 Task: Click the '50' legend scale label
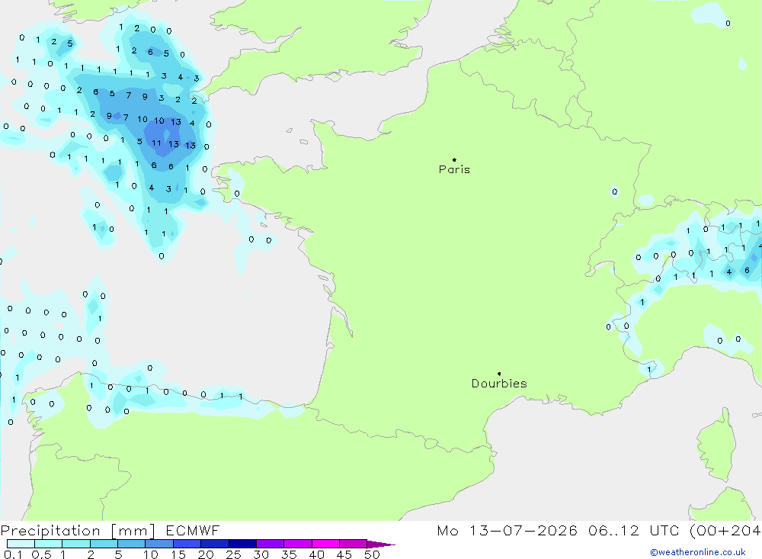372,554
